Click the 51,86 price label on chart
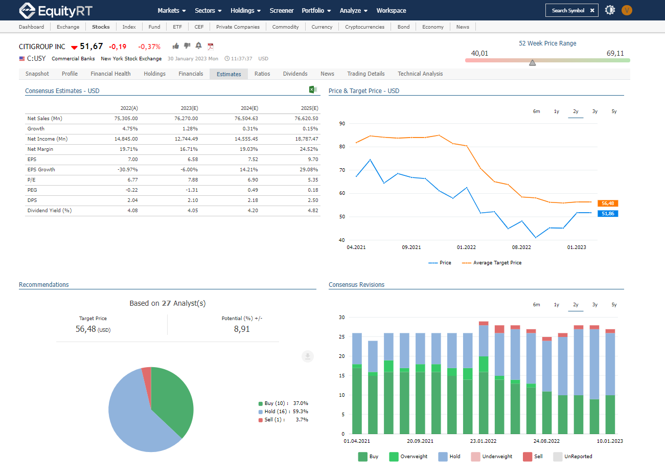This screenshot has width=665, height=474. click(608, 214)
